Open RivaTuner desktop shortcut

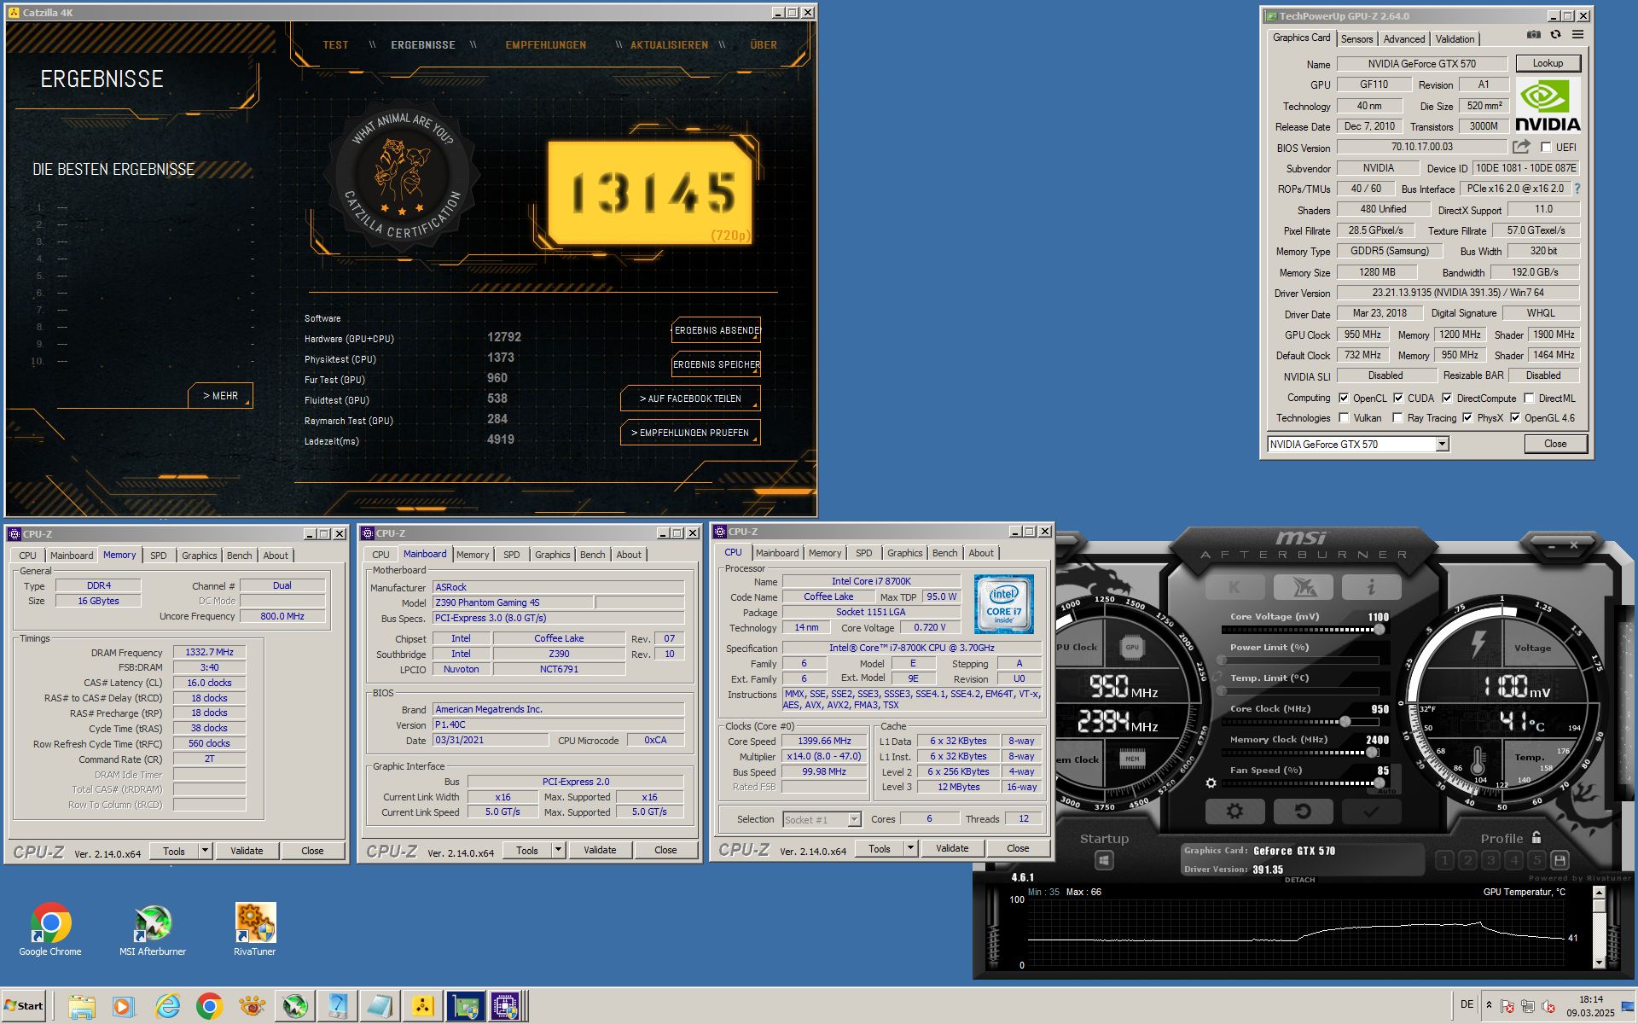pos(255,929)
